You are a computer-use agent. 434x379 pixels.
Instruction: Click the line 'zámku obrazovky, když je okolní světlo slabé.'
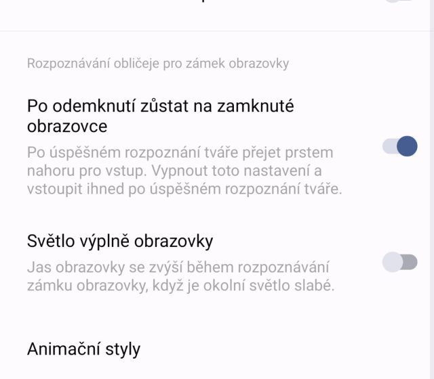pos(181,286)
